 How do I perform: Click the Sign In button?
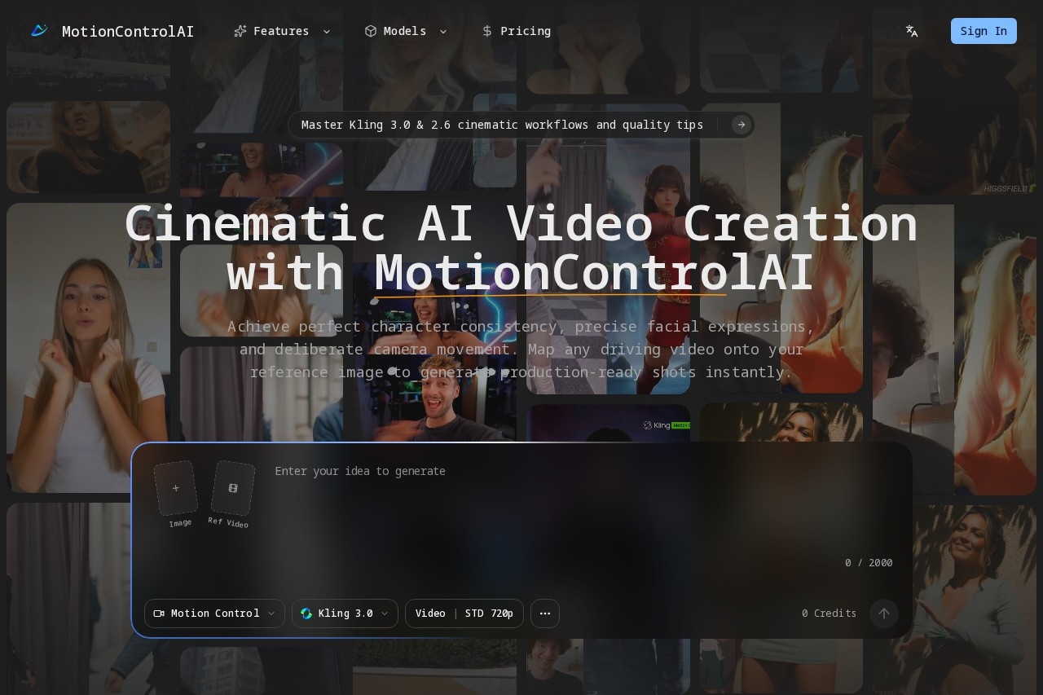click(x=983, y=31)
